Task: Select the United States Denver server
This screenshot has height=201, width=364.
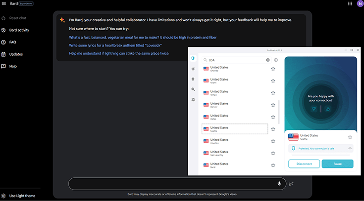Action: (235, 105)
